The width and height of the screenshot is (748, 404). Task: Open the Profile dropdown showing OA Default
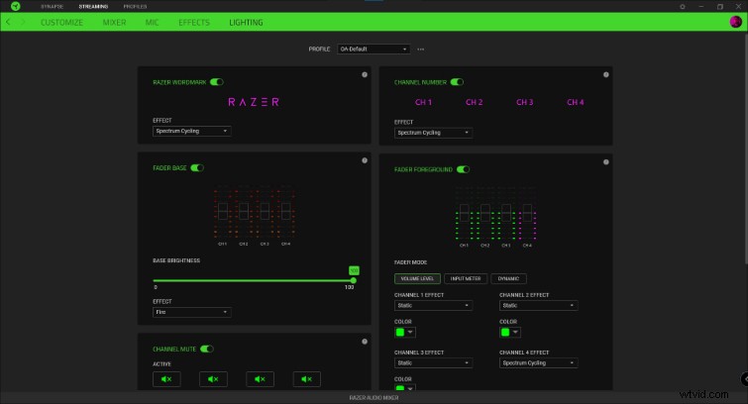[x=374, y=50]
